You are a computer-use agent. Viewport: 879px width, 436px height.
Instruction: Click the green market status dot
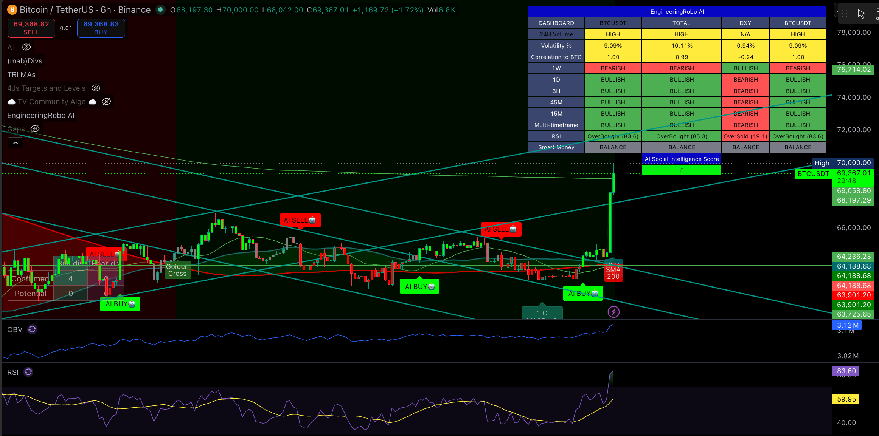160,10
